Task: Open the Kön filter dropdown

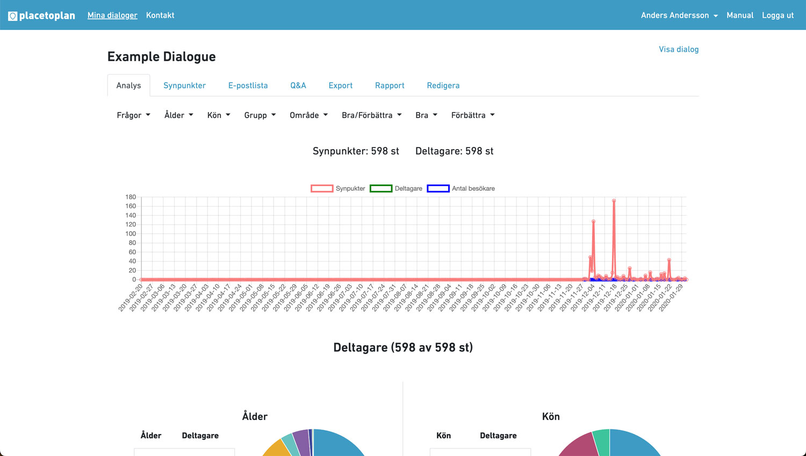Action: tap(219, 115)
